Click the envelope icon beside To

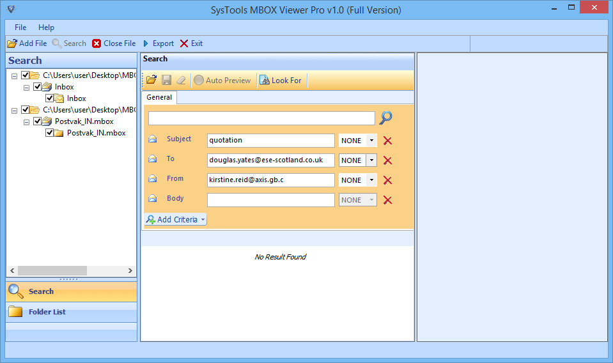(x=153, y=158)
